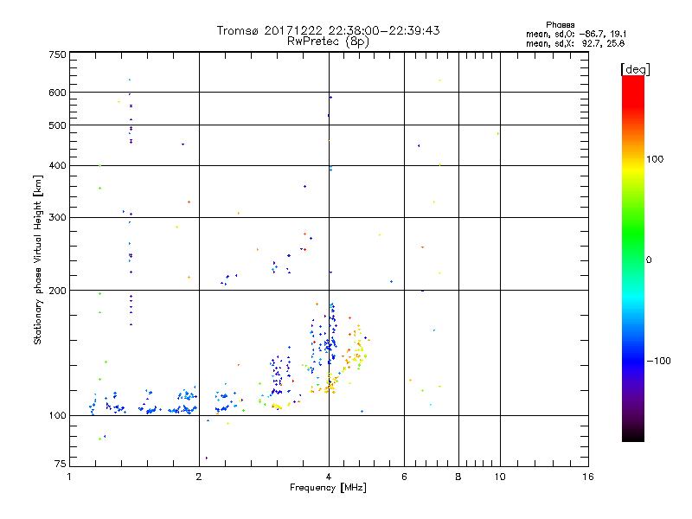Click the '[deg]' colorbar unit label
Viewport: 692px width, 519px height.
636,68
